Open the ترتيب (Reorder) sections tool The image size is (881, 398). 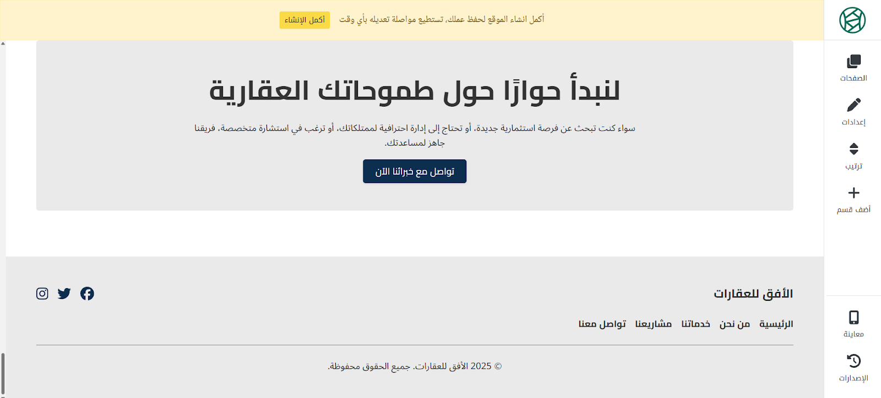pos(853,156)
